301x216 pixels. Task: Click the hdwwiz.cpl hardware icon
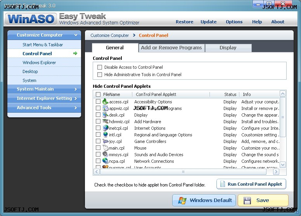[x=105, y=121]
